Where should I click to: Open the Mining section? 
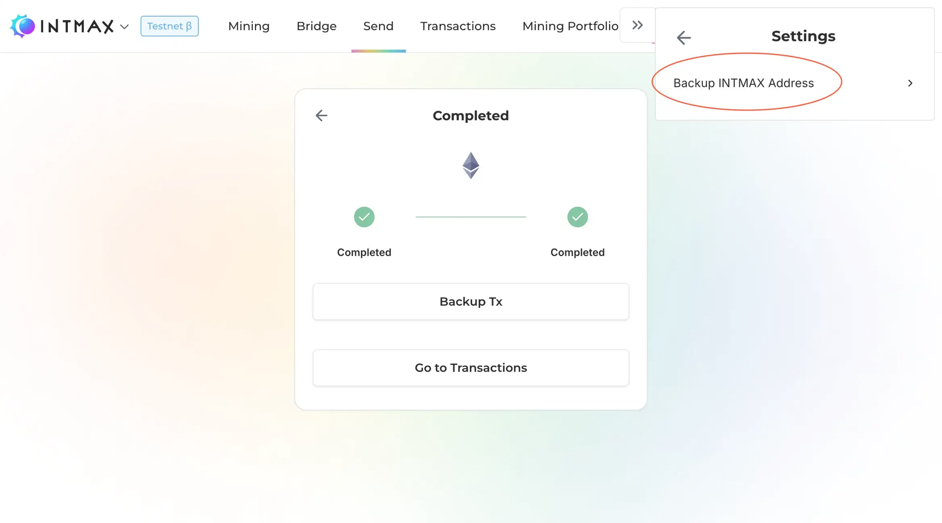click(248, 26)
